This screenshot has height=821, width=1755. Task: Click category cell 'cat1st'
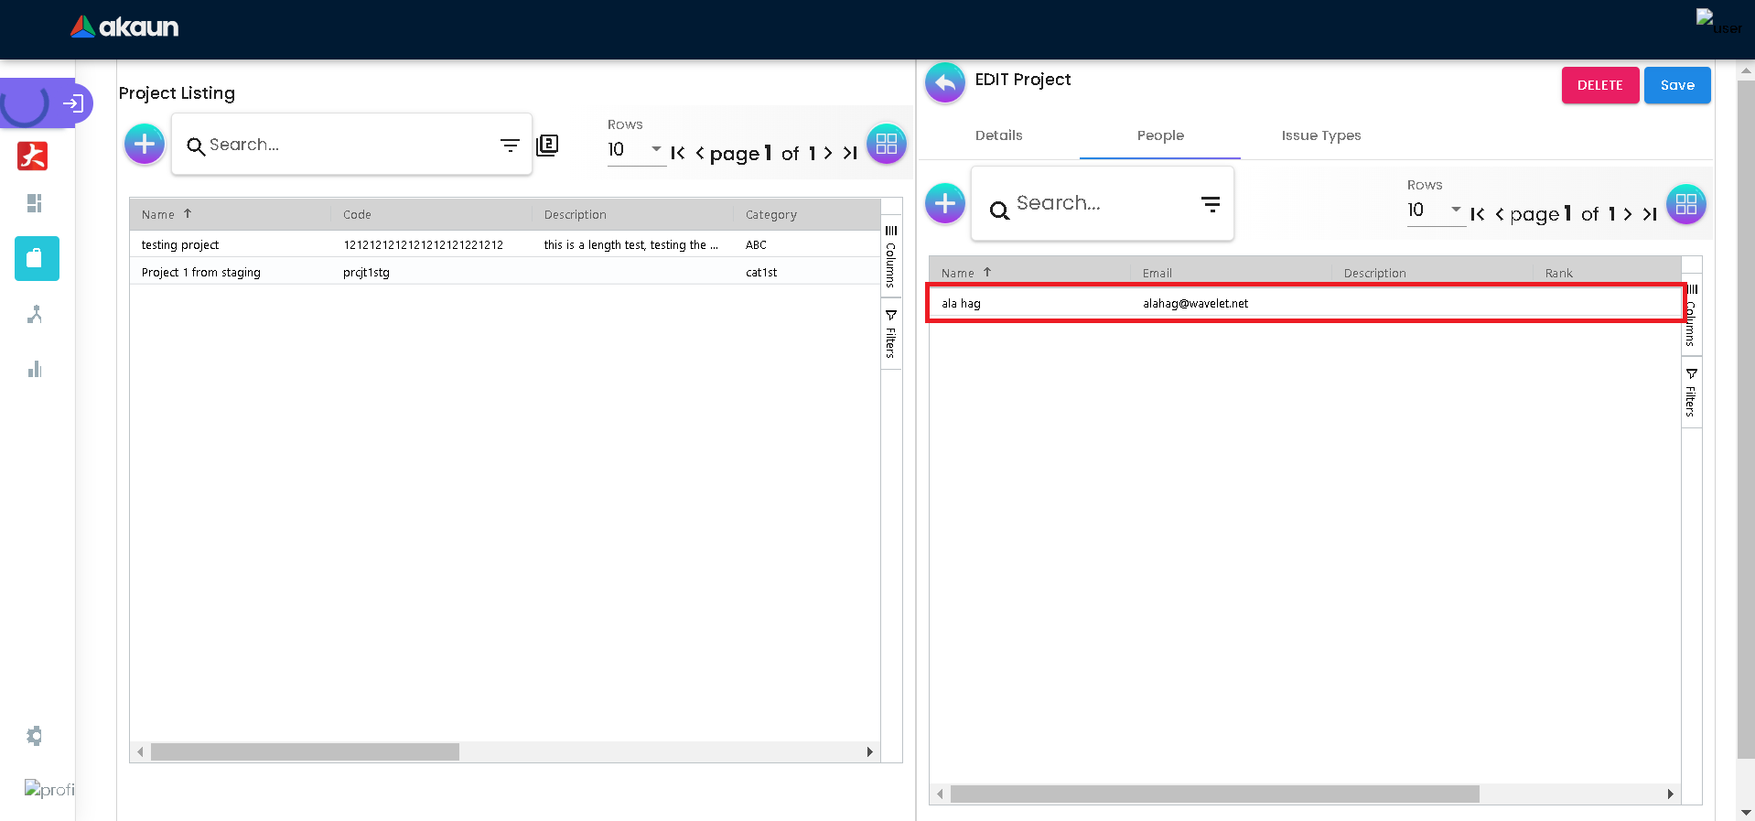pos(761,273)
